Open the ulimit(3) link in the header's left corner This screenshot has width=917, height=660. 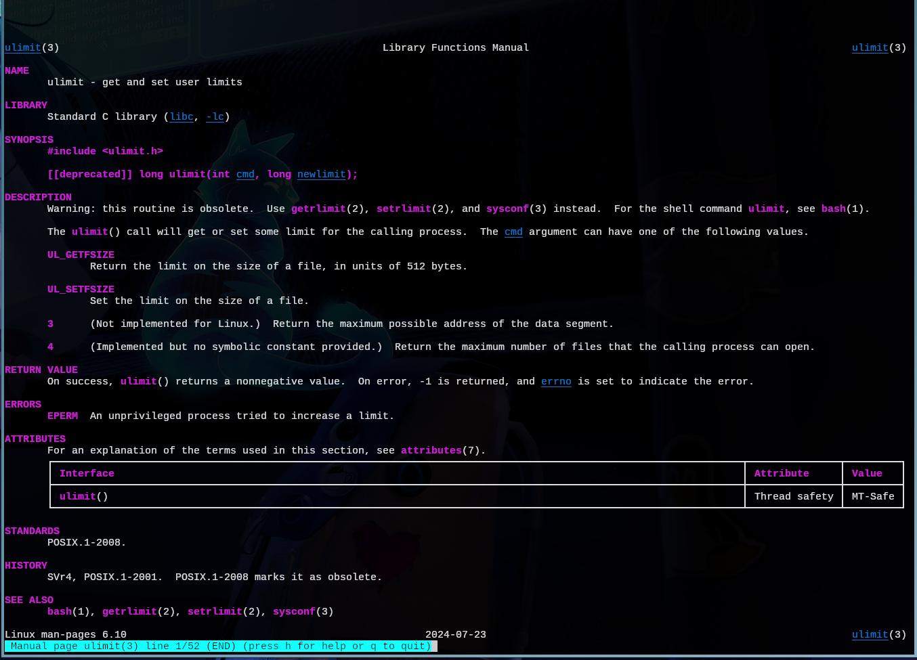32,48
